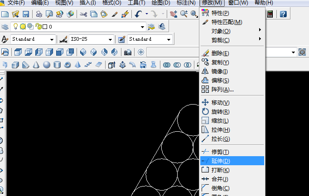Click the Cut scissors icon

click(83, 14)
